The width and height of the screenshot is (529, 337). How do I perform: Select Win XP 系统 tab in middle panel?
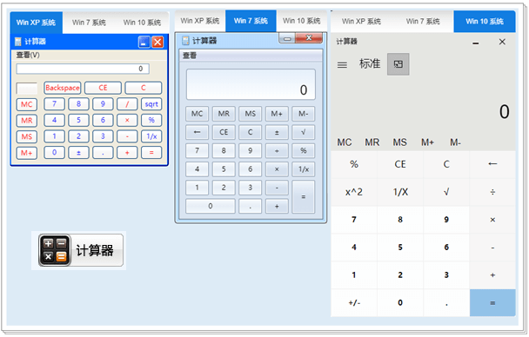(200, 21)
